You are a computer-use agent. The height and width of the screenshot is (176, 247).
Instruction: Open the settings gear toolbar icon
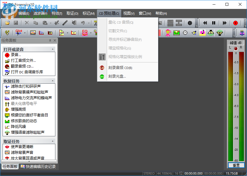(190, 23)
